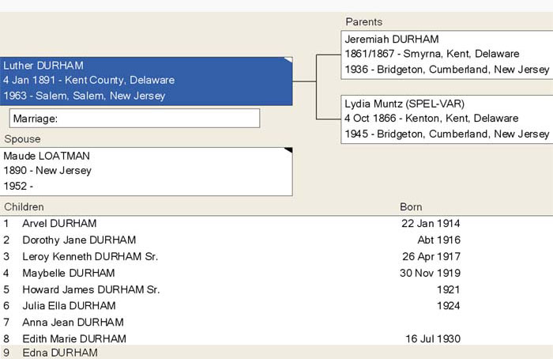Click corner marker on Maude LOATMAN box
Viewport: 553px width, 359px height.
click(288, 150)
